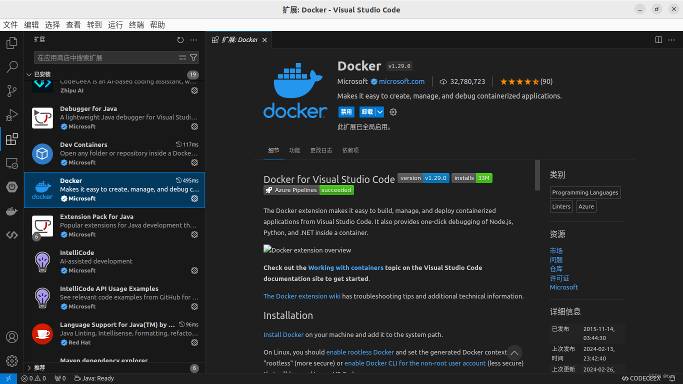Open the Source Control view
The image size is (683, 384).
[12, 90]
